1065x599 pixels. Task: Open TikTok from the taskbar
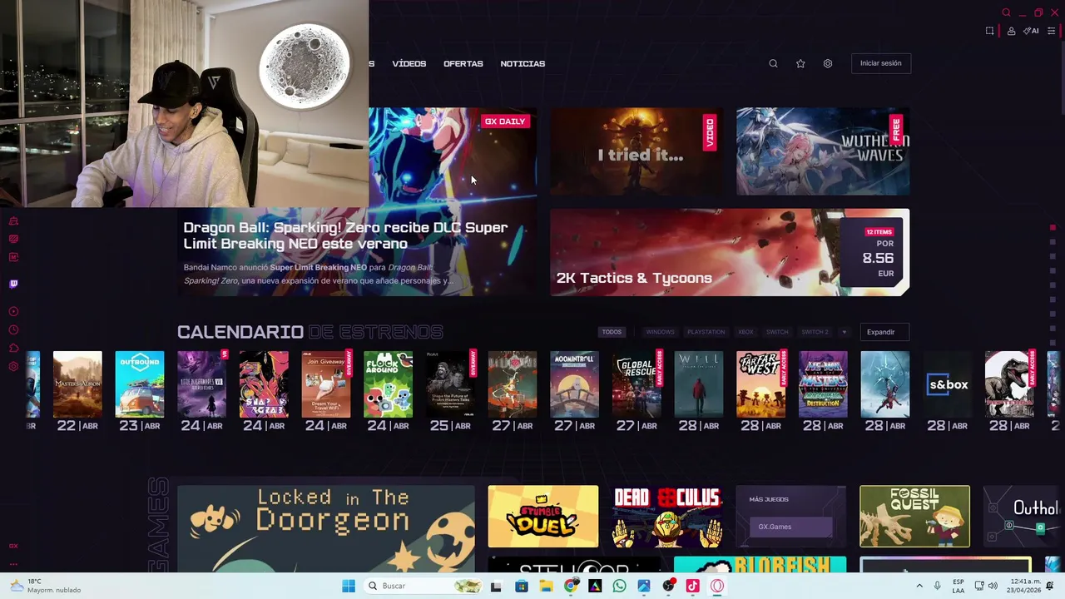pos(692,586)
